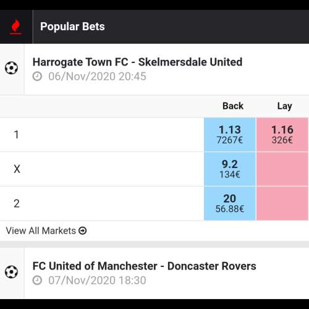Lay outcome 1 at odds 1.16

(282, 135)
